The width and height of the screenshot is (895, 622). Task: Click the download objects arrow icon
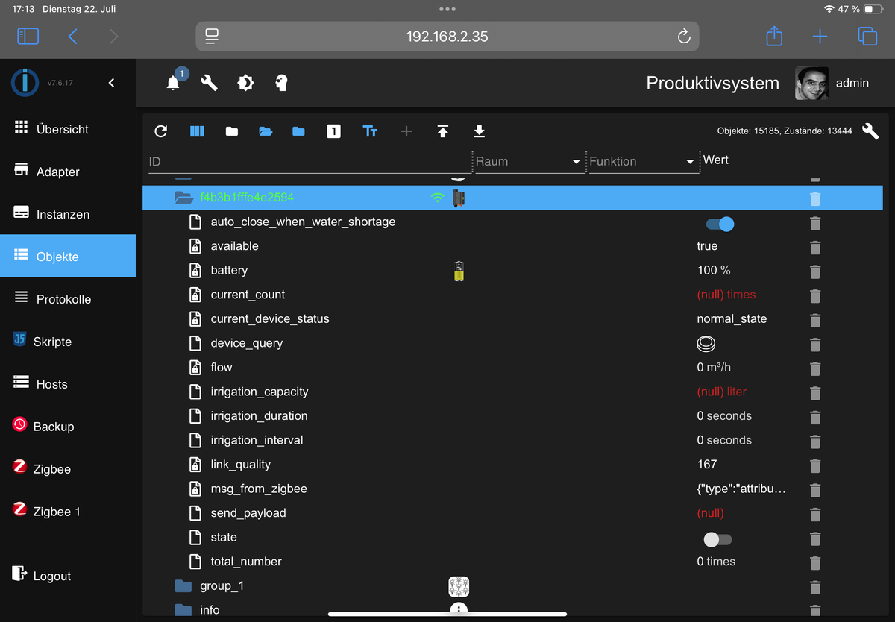(480, 131)
